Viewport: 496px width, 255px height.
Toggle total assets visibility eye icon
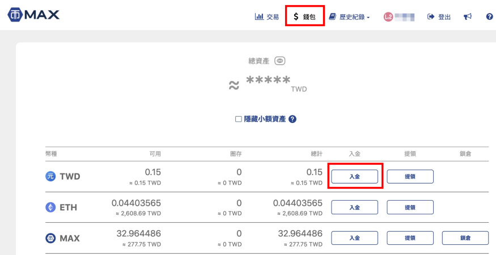point(279,61)
